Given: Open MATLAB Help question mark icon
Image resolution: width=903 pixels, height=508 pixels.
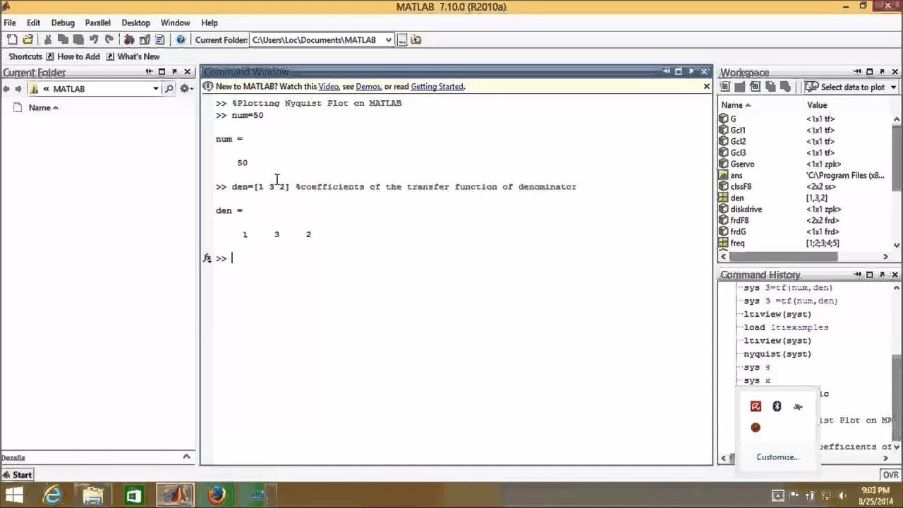Looking at the screenshot, I should 181,40.
